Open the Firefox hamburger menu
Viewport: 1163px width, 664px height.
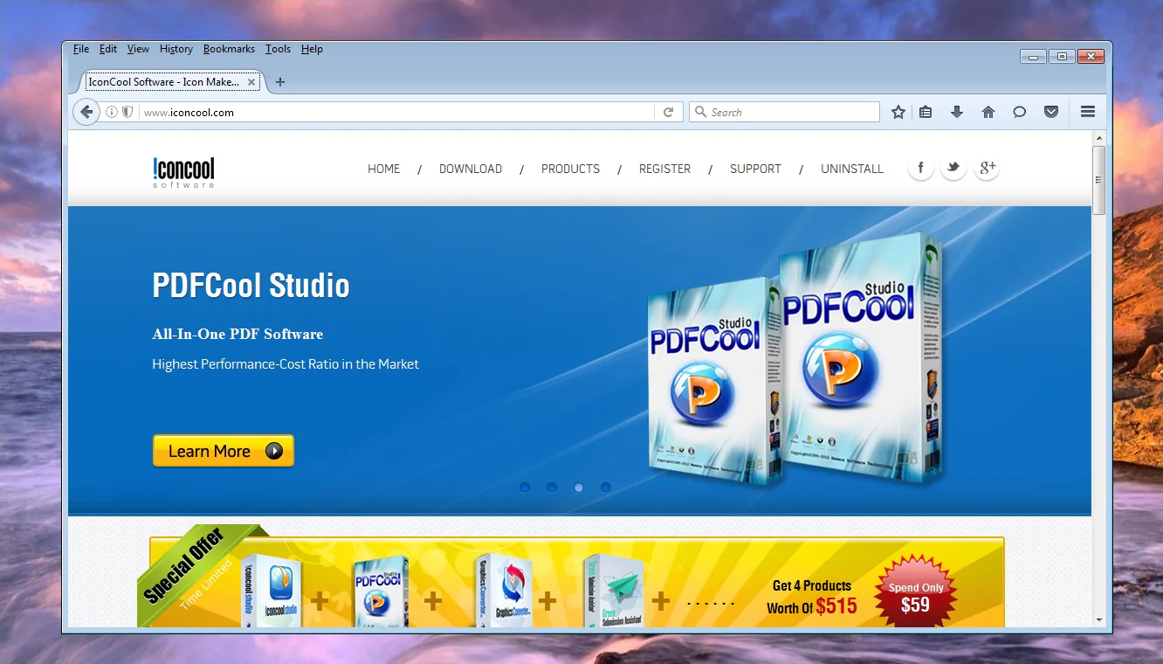click(x=1088, y=112)
